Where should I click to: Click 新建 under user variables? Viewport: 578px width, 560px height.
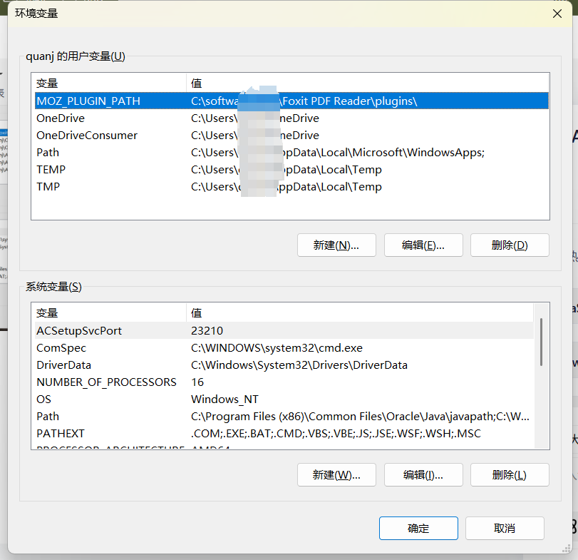click(x=336, y=245)
